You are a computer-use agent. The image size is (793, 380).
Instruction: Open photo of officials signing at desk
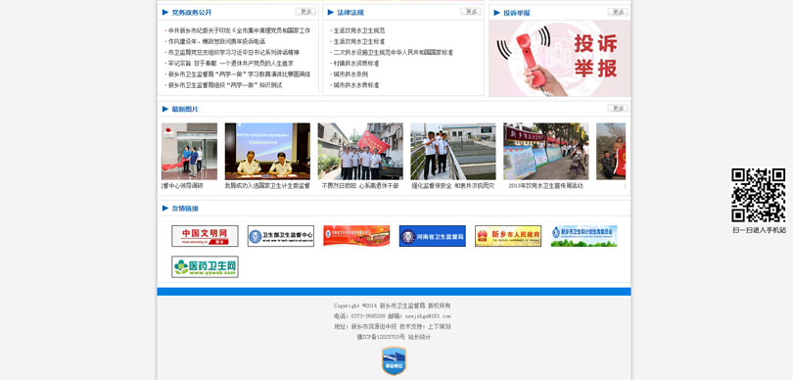(x=267, y=151)
